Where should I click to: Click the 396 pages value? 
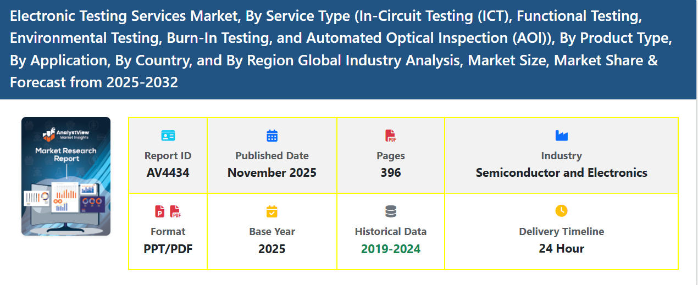(391, 173)
